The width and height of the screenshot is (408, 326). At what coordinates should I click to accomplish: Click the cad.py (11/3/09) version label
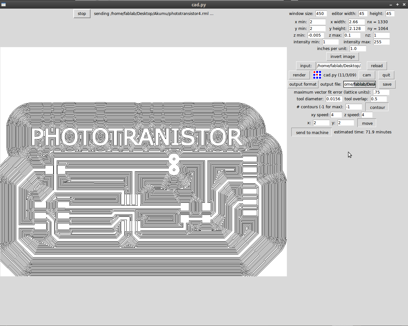coord(340,75)
